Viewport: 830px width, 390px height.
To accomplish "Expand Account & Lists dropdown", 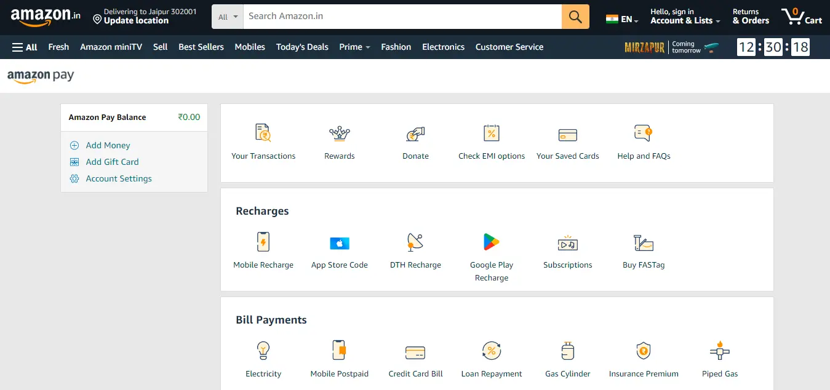I will [685, 17].
